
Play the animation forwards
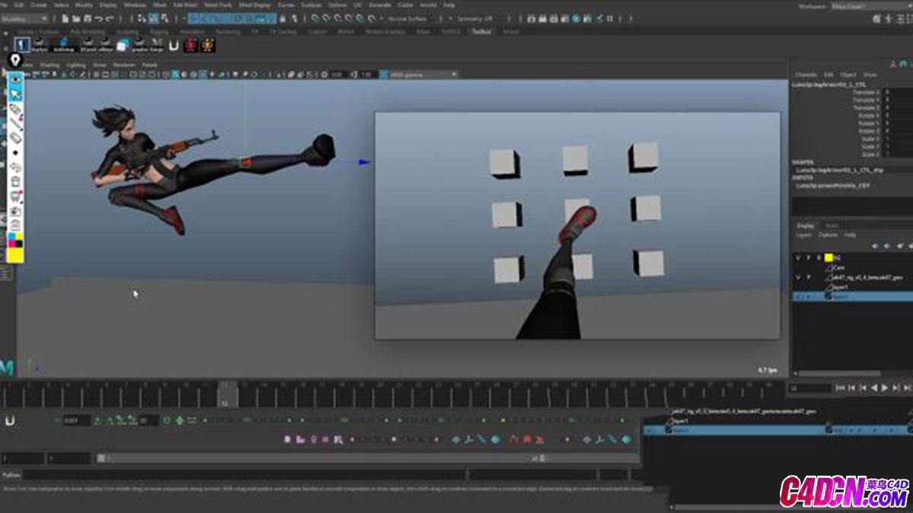pyautogui.click(x=884, y=388)
